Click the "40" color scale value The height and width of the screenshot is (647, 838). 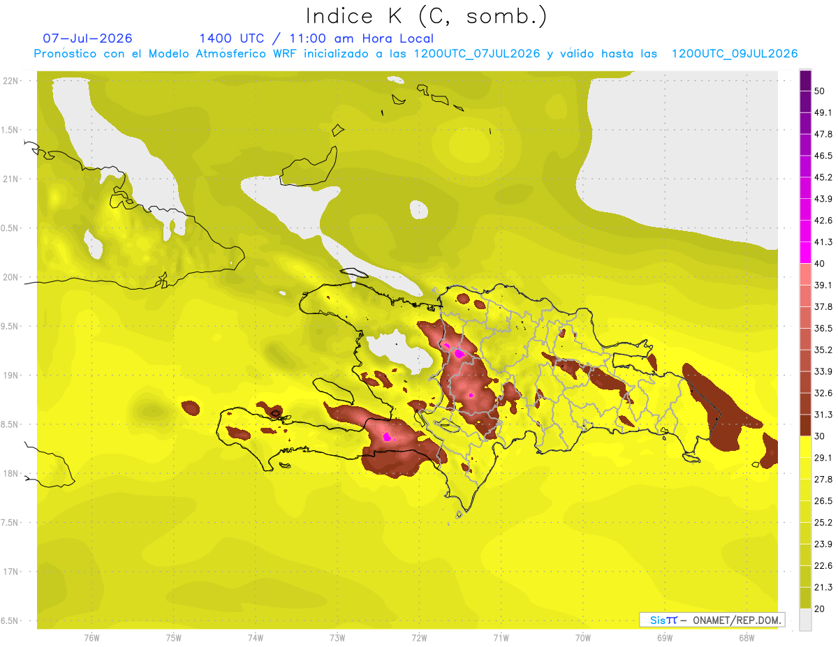tap(821, 264)
